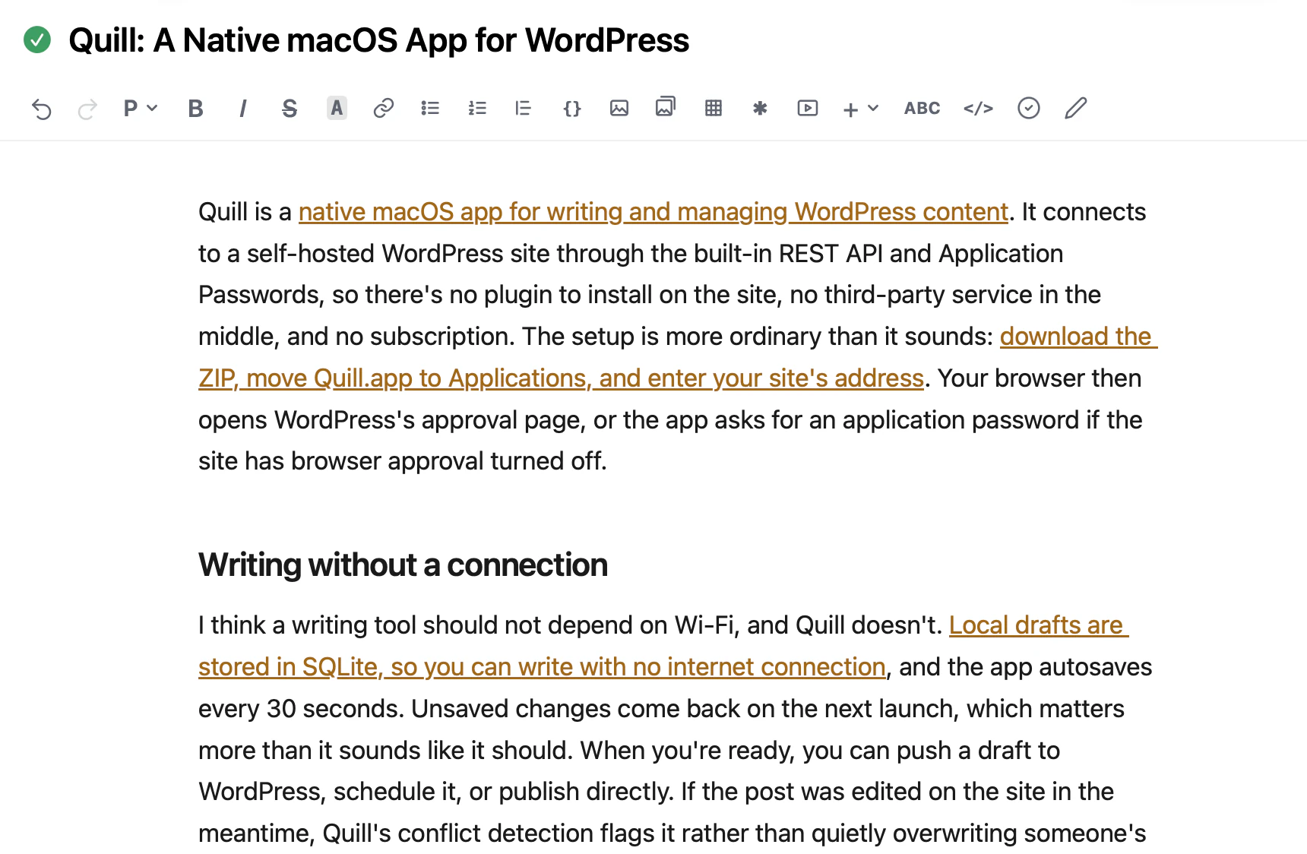Viewport: 1307px width, 854px height.
Task: Click the asterisk toolbar icon
Action: 760,109
